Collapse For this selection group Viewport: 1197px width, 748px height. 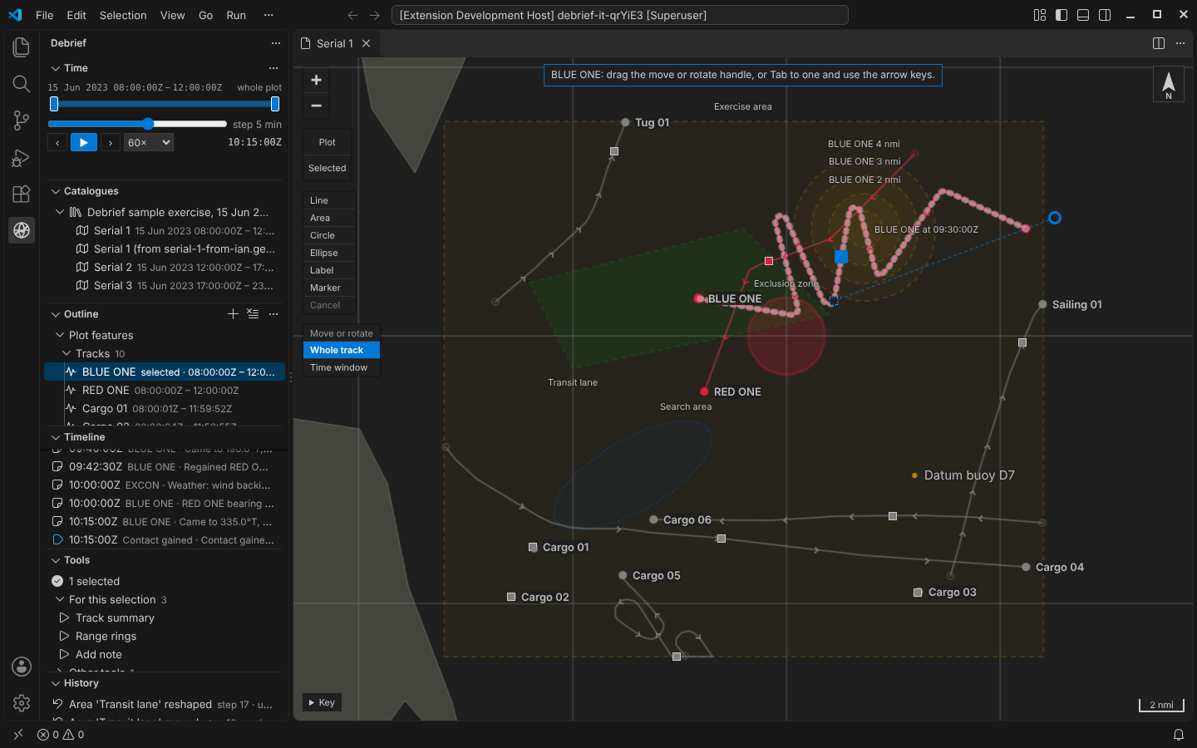pyautogui.click(x=60, y=600)
